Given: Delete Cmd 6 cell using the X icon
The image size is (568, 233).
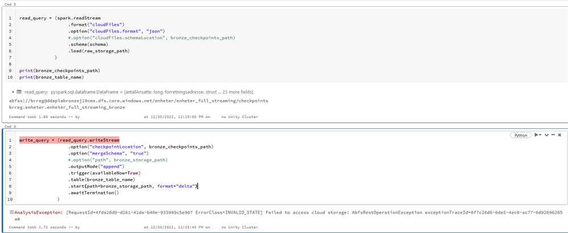Looking at the screenshot, I should tap(559, 135).
